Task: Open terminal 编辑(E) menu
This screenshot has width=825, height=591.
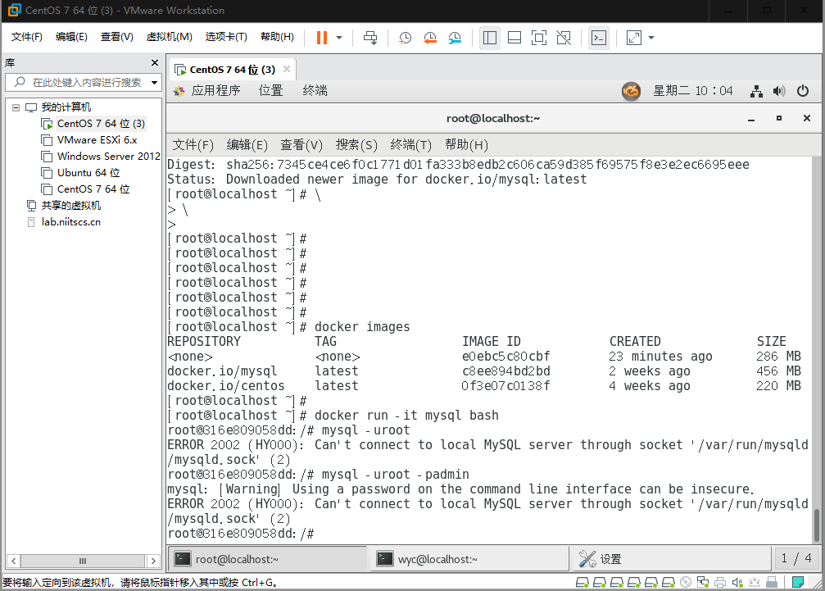Action: click(247, 145)
